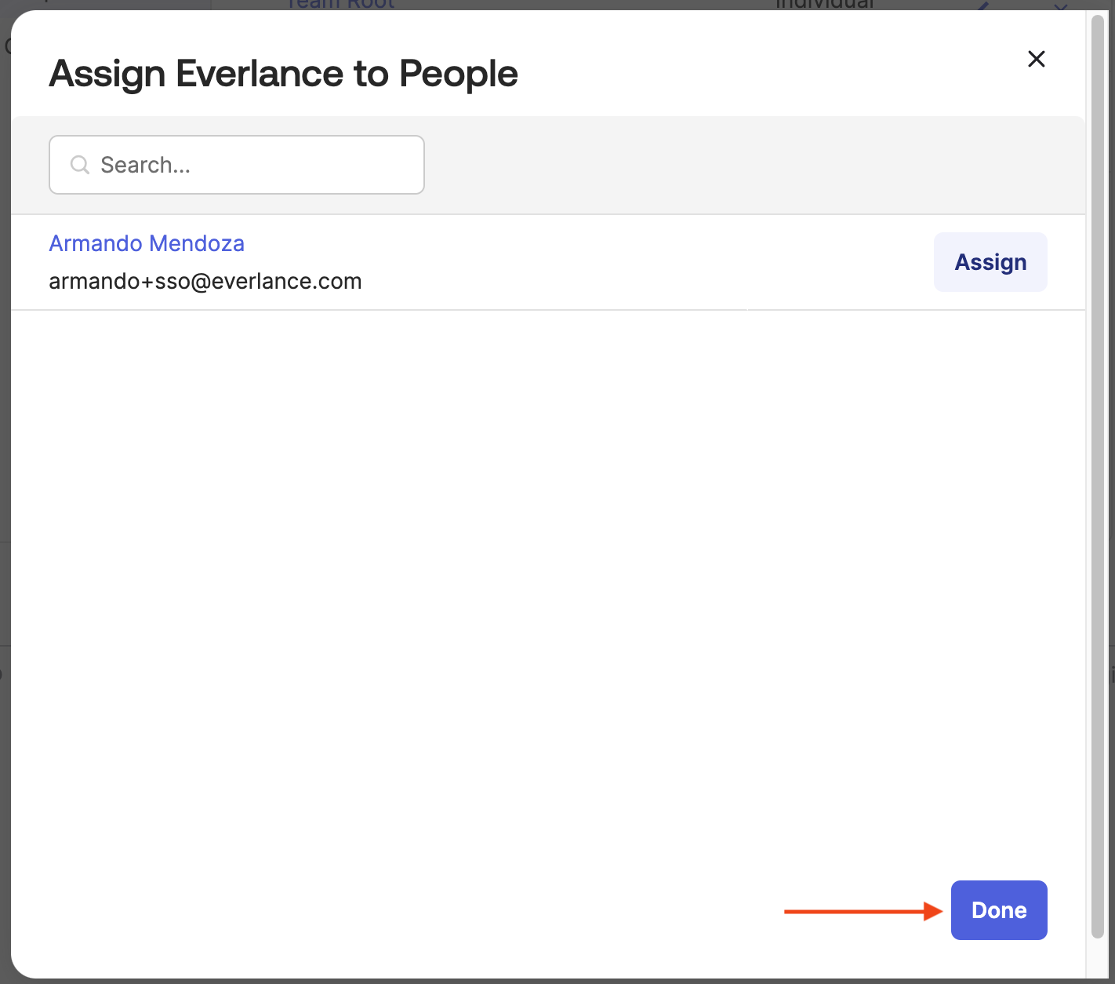Open the Armando Mendoza name link

click(x=147, y=243)
